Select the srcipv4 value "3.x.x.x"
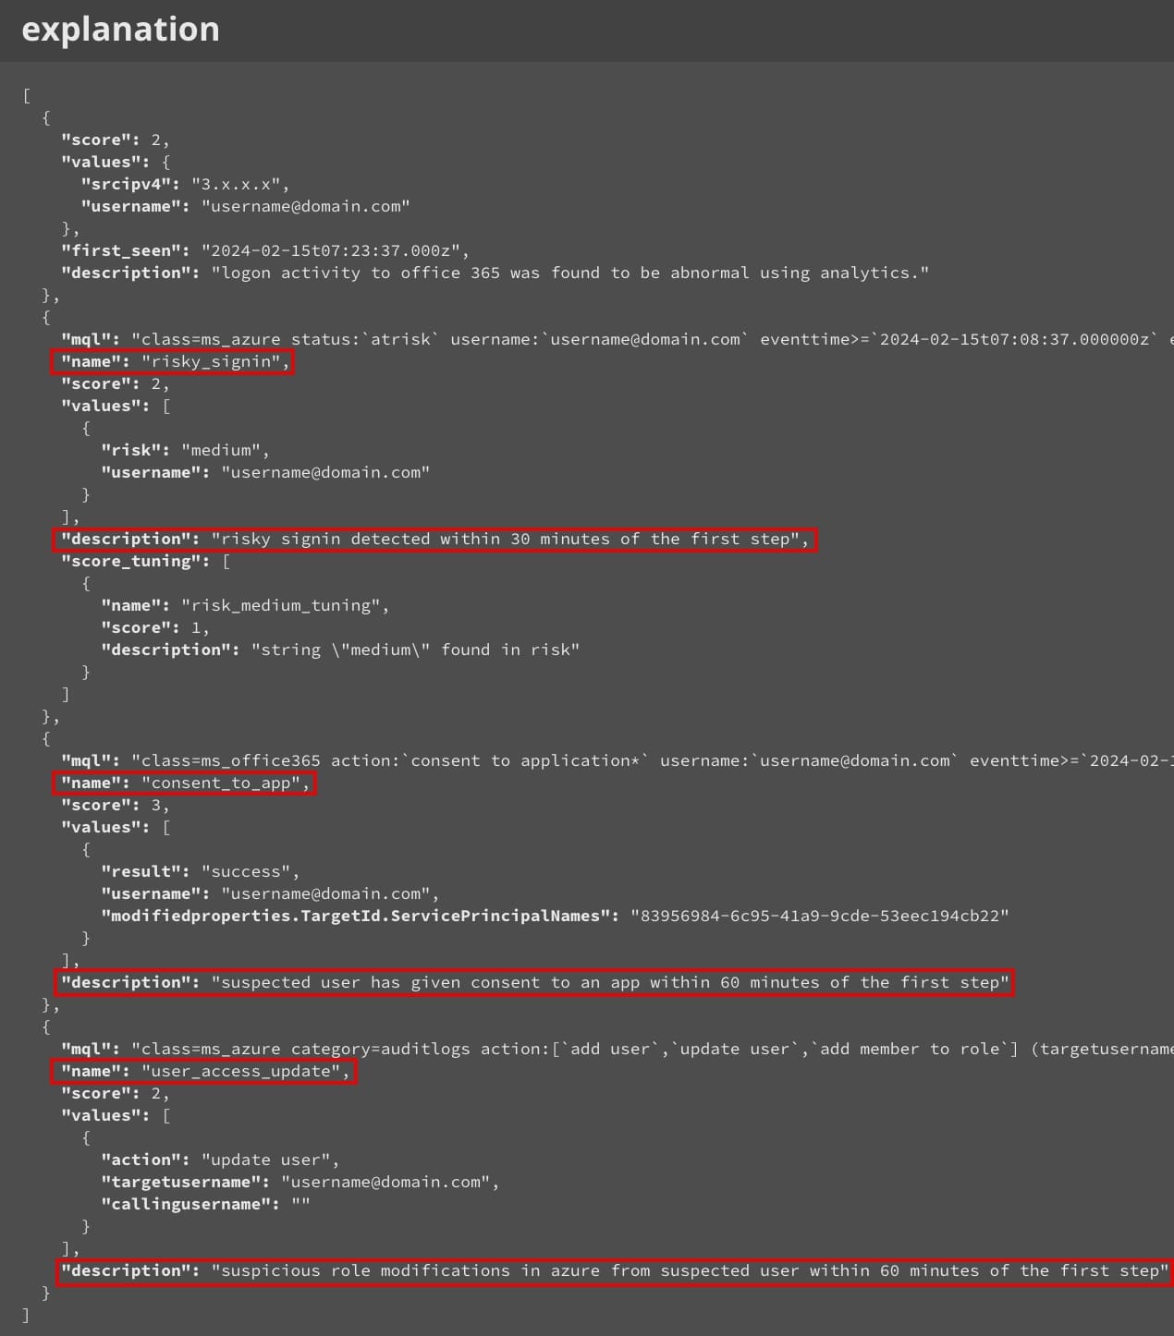 [239, 184]
